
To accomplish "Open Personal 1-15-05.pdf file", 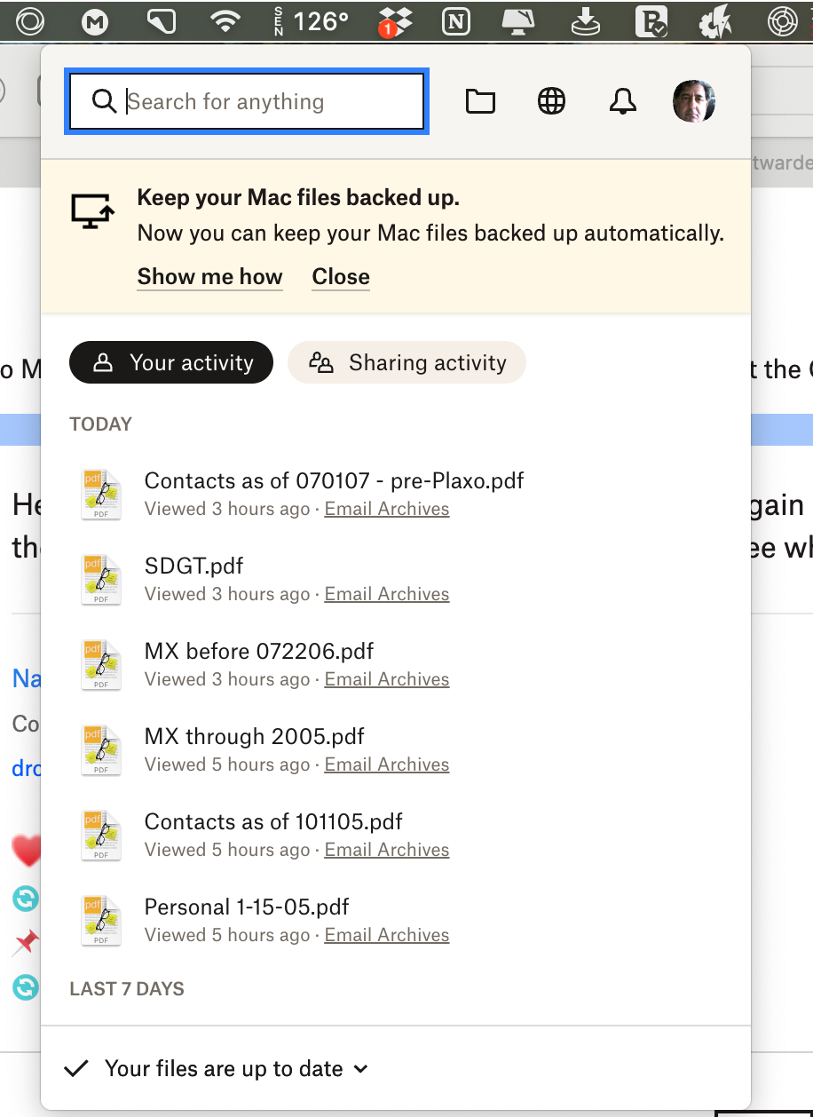I will pyautogui.click(x=247, y=907).
